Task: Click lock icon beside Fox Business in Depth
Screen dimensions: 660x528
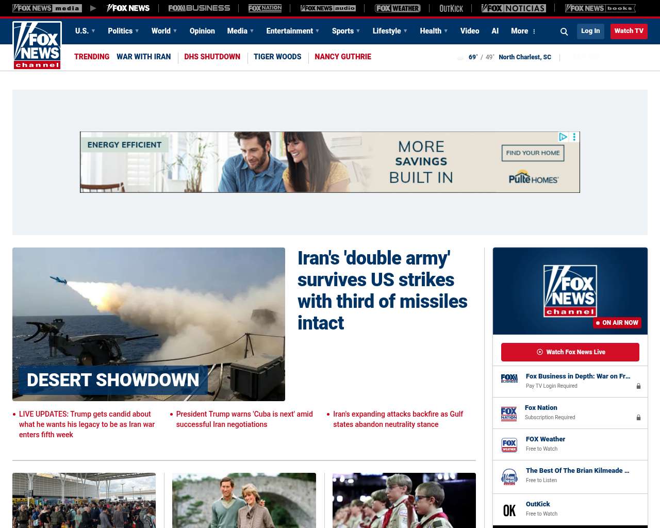Action: (x=638, y=386)
